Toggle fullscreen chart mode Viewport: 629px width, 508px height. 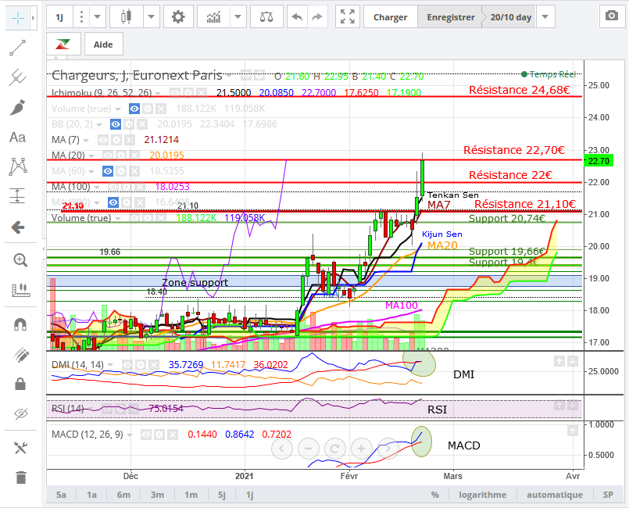click(348, 17)
